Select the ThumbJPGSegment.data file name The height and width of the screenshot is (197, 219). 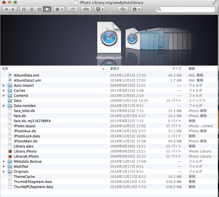click(x=33, y=187)
